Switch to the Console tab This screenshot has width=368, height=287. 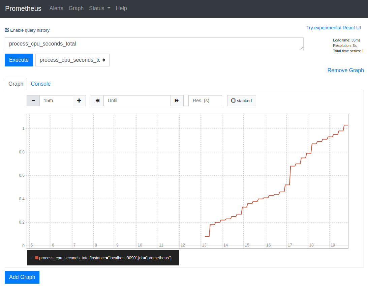[40, 84]
